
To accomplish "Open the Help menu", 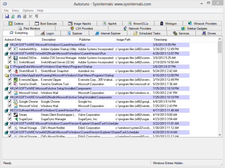I will point(40,10).
